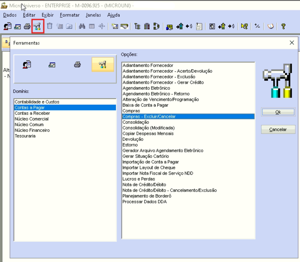Open the Janelas menu
300x262 pixels.
pos(93,15)
